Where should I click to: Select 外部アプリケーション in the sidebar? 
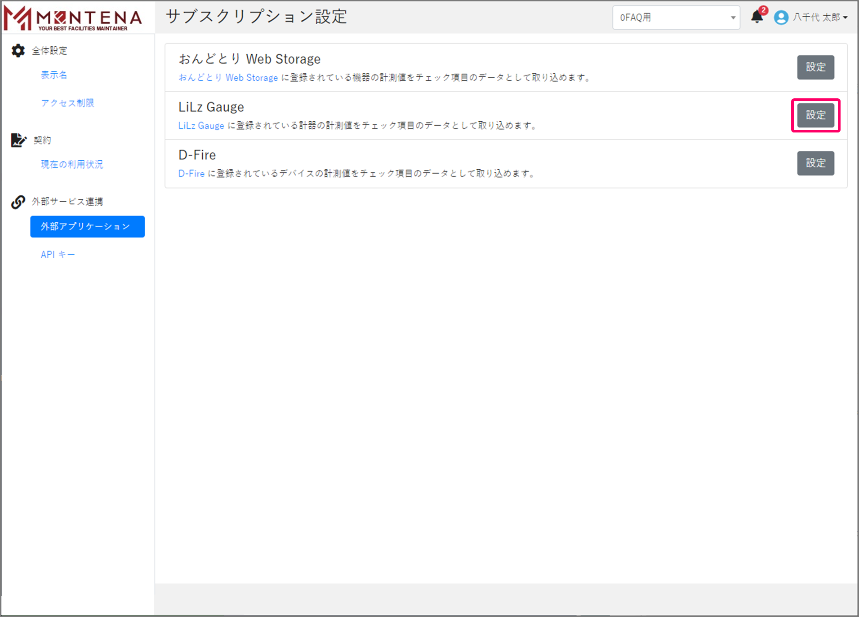click(87, 226)
